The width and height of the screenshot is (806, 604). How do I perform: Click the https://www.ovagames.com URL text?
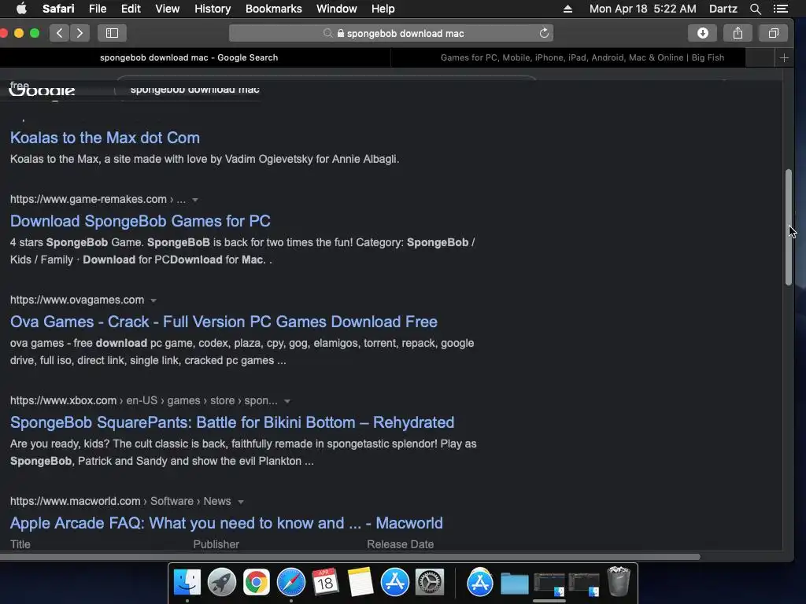point(77,300)
